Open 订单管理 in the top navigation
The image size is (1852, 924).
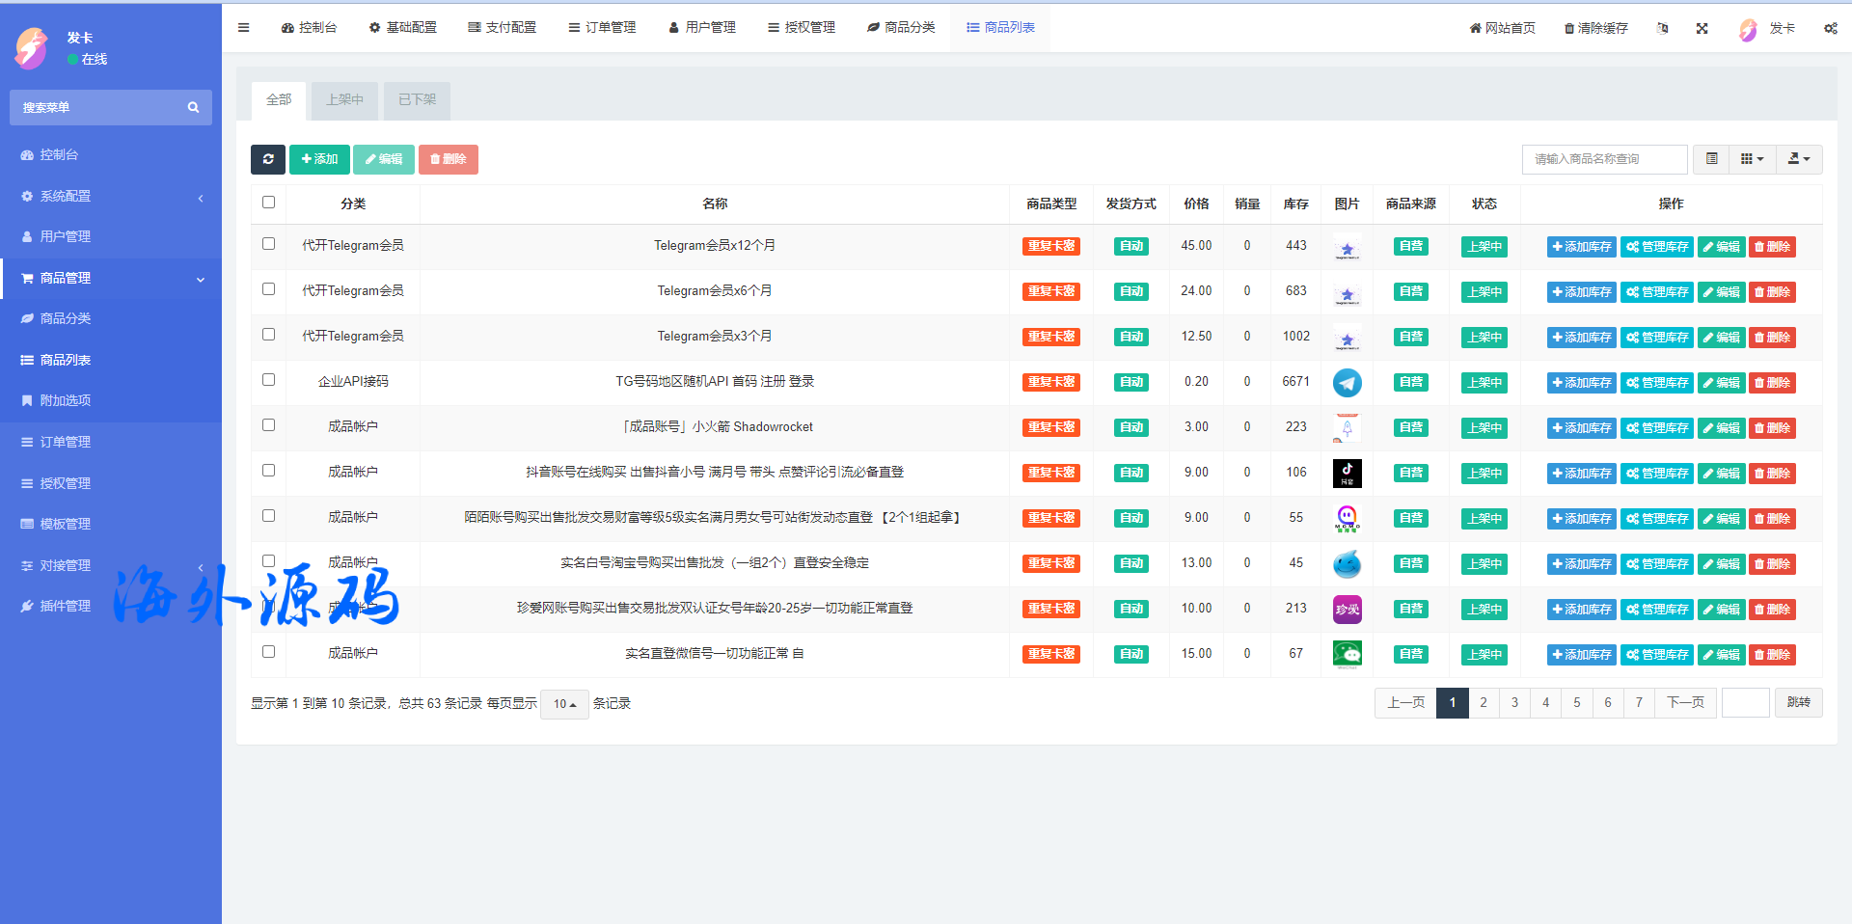point(602,28)
